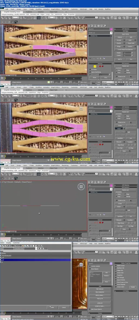139x320 pixels.
Task: Enable See-Through checkbox
Action: click(116, 278)
